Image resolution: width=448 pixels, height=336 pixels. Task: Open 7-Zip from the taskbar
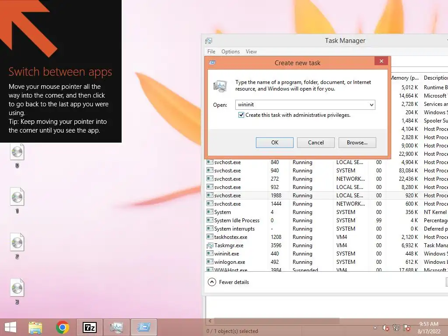(x=89, y=327)
